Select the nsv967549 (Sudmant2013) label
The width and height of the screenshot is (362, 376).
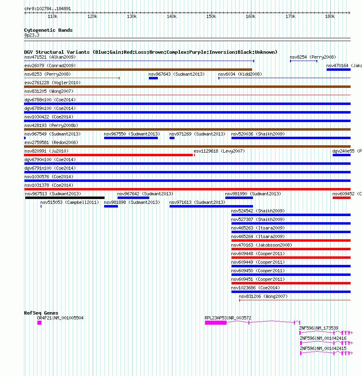point(52,134)
